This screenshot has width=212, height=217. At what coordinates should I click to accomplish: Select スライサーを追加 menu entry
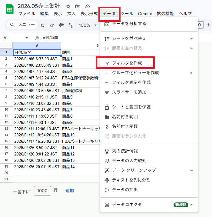(x=129, y=92)
